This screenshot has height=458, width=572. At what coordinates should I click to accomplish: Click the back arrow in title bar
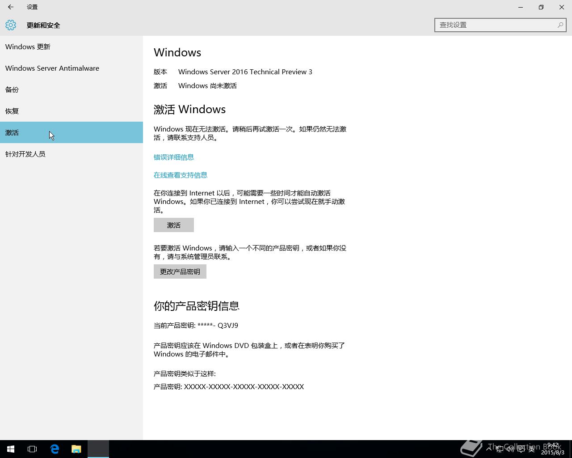11,7
